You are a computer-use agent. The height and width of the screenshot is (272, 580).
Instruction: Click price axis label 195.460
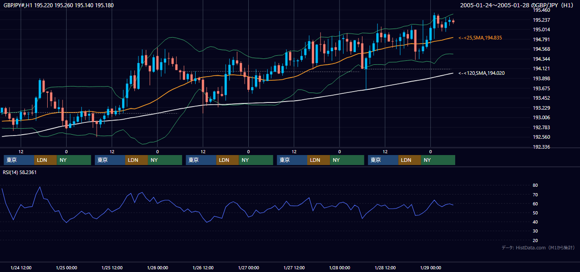point(541,10)
